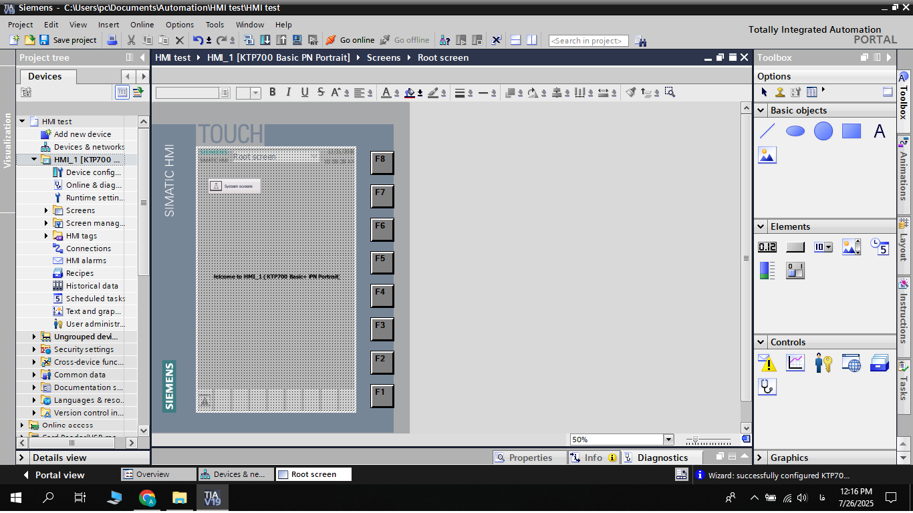The width and height of the screenshot is (913, 513).
Task: Expand the Screen management tree node
Action: tap(46, 223)
